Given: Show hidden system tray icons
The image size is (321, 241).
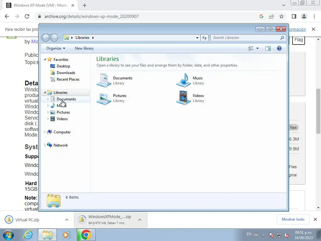Looking at the screenshot, I should [264, 235].
